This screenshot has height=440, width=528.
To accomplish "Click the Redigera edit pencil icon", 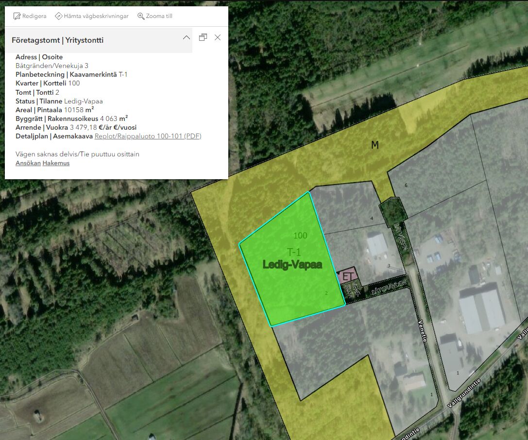I will [x=17, y=16].
